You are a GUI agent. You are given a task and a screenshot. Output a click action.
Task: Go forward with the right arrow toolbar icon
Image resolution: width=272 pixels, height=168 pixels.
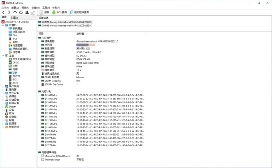tap(9, 12)
